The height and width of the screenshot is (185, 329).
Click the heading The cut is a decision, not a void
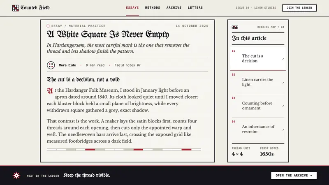(x=83, y=79)
